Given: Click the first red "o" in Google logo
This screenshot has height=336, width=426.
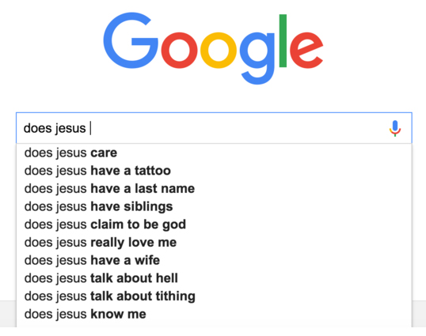Looking at the screenshot, I should [179, 50].
